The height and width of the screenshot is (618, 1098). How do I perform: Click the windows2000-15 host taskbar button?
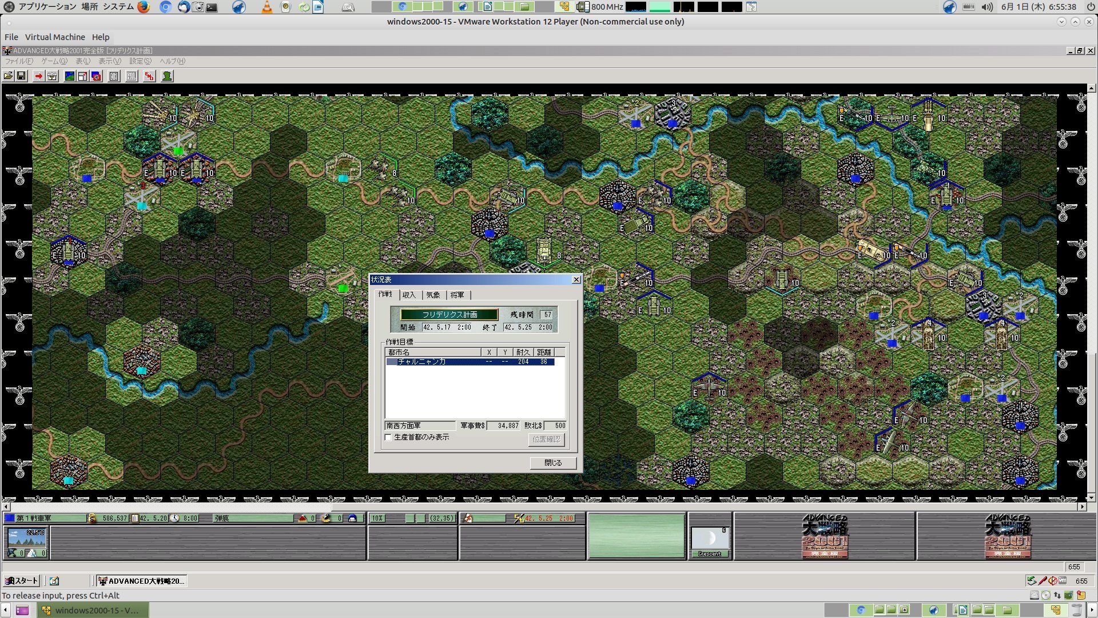pos(93,611)
